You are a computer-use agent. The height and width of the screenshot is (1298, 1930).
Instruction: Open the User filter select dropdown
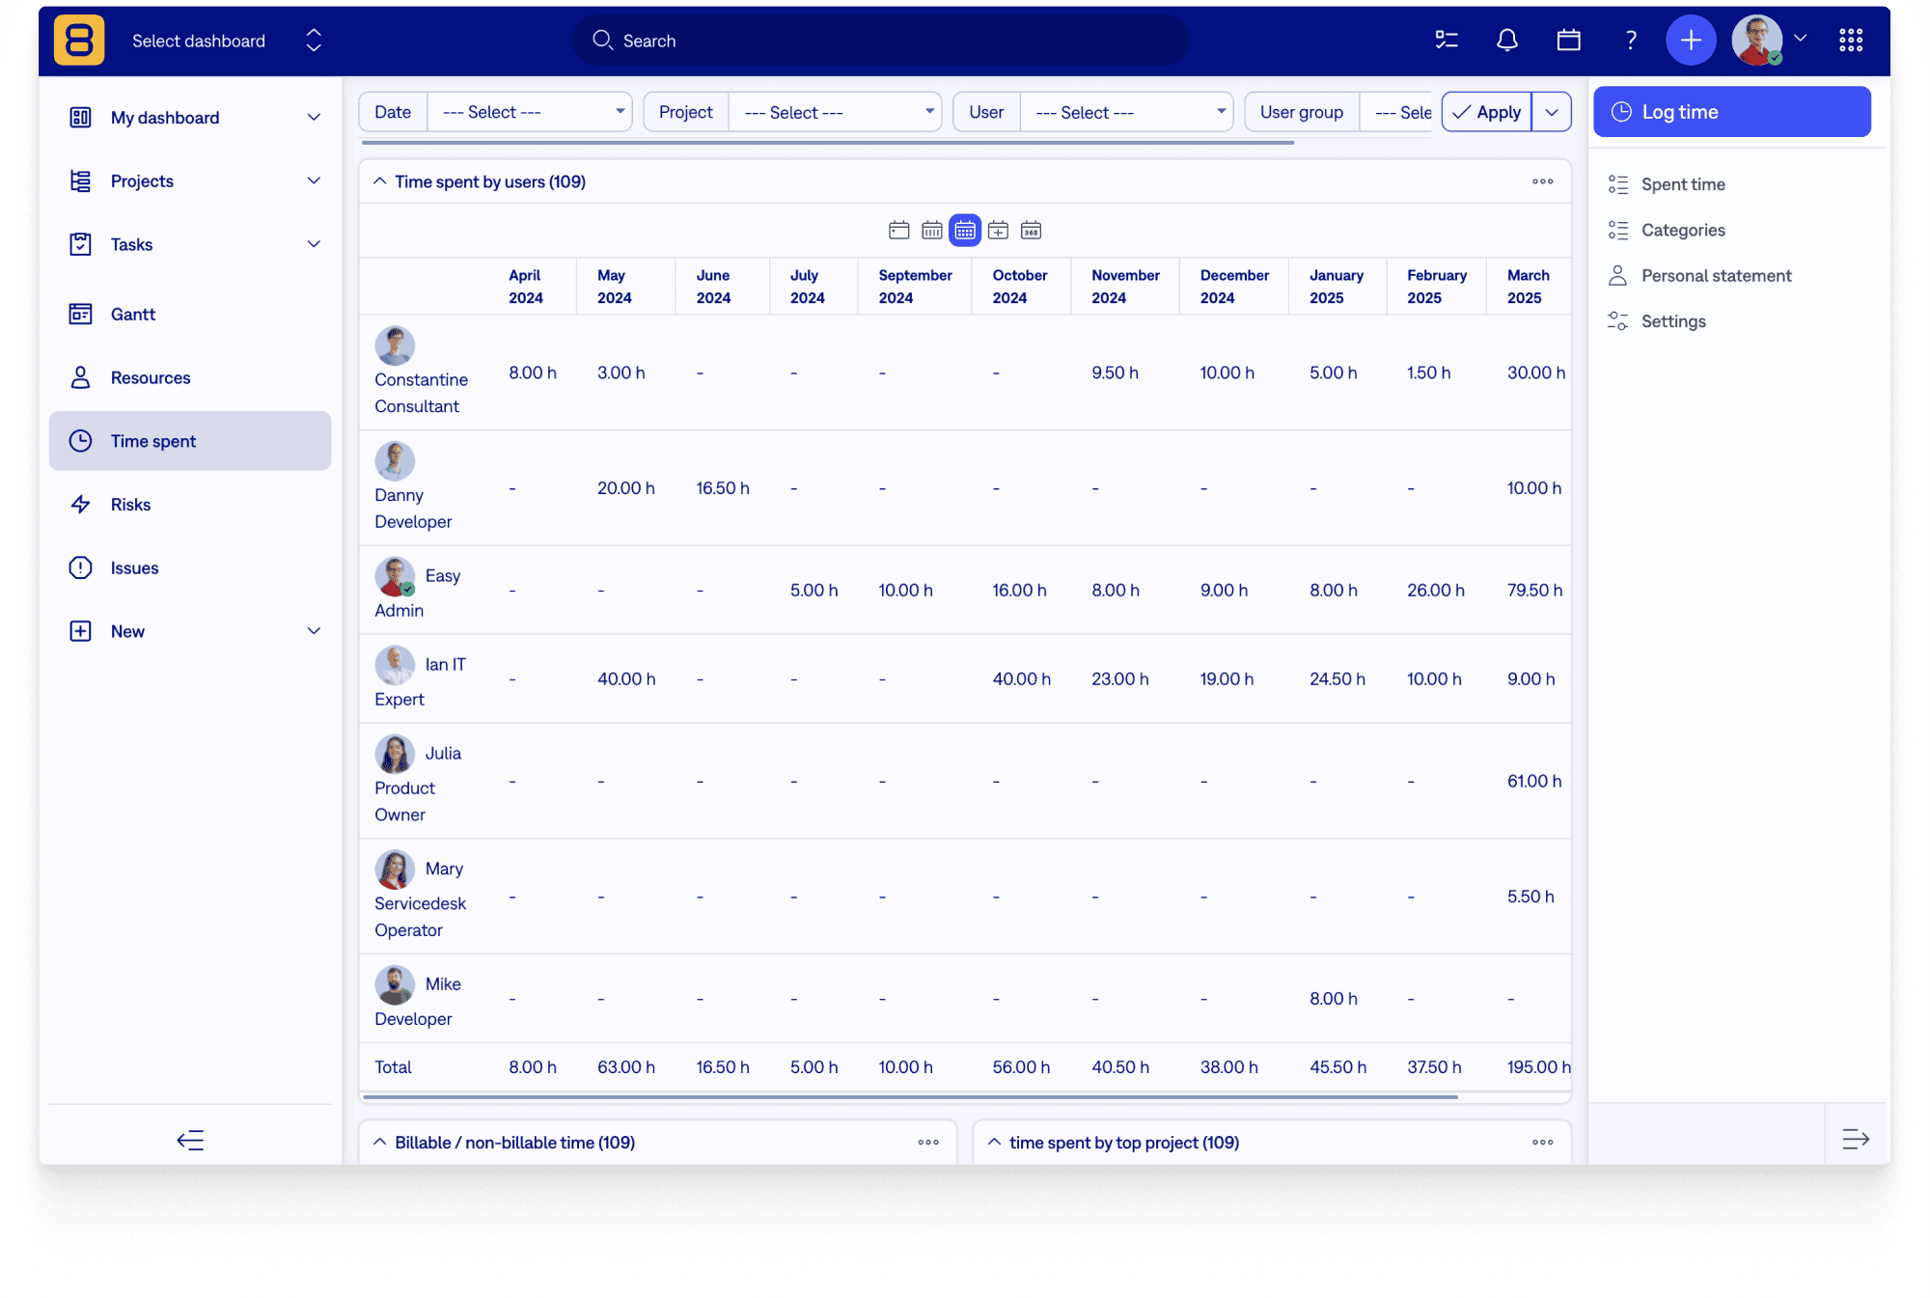pos(1126,112)
